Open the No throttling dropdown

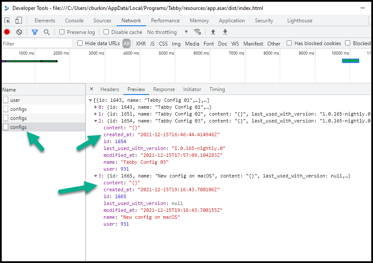[x=168, y=32]
